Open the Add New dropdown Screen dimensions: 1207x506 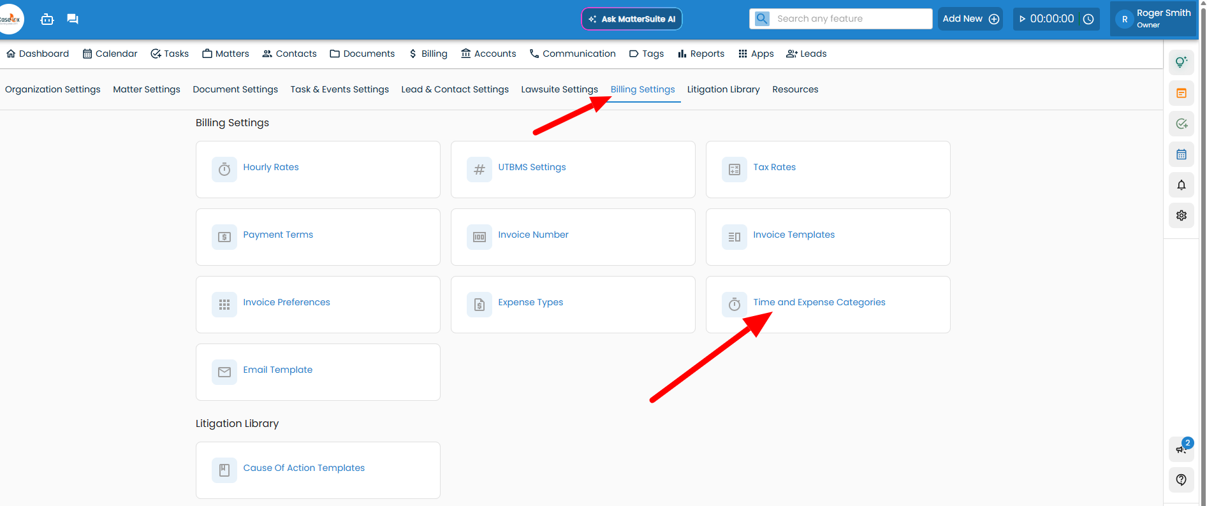coord(970,19)
